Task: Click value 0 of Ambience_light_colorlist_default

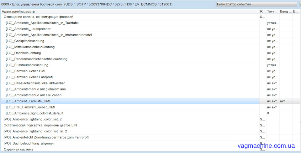Action: coord(268,113)
